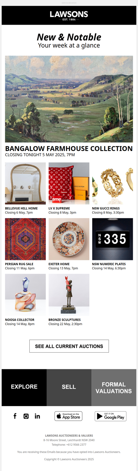
Task: Open the Instagram icon link
Action: 26,416
